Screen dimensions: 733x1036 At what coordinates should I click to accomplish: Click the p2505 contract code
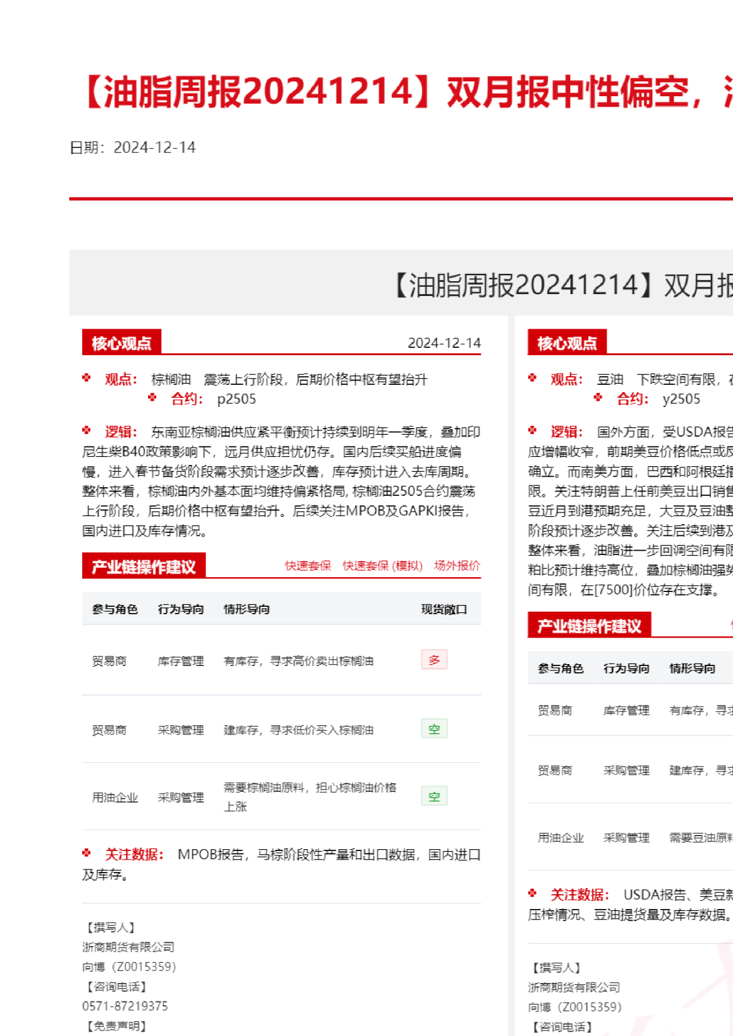(x=236, y=399)
